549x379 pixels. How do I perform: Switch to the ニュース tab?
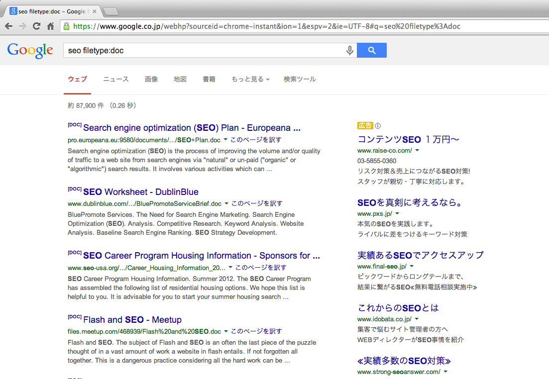point(116,80)
